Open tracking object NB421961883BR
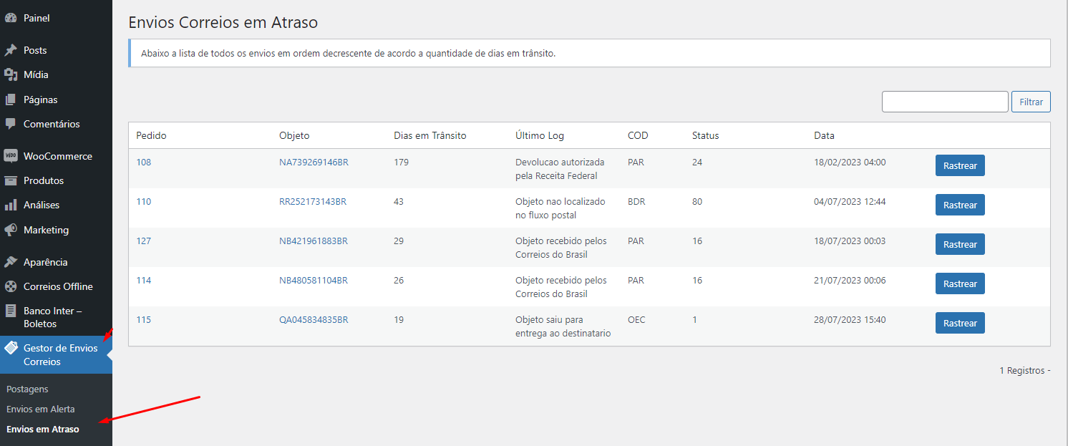 [314, 241]
